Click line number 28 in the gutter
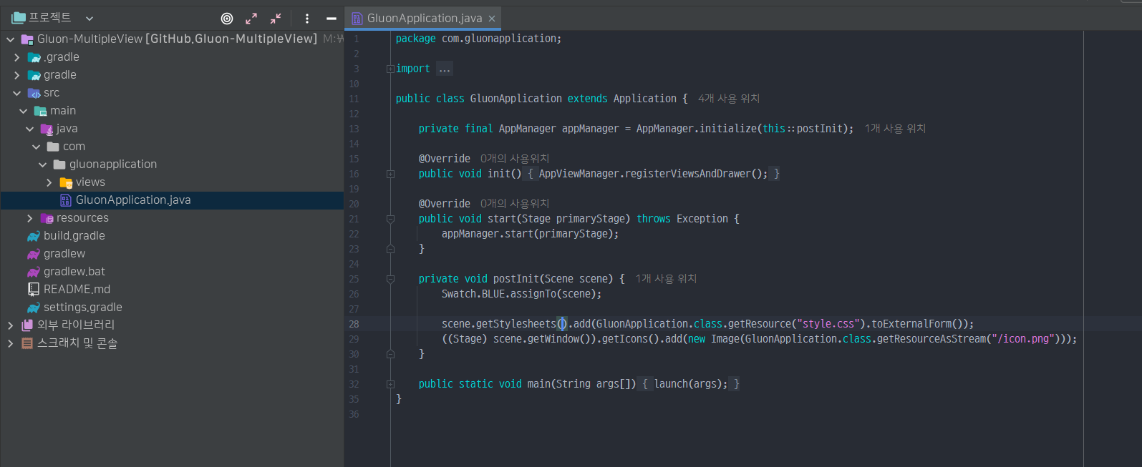This screenshot has width=1142, height=467. coord(354,324)
